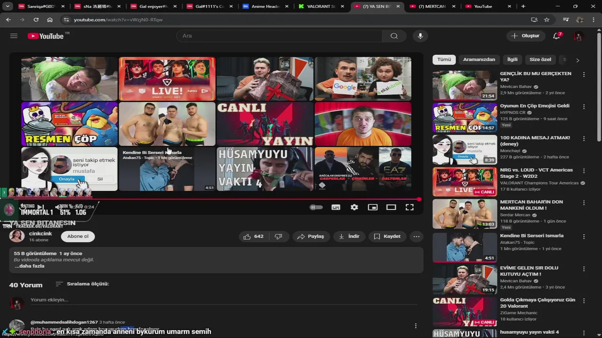Open HÜSAMYUYU YAYIN VAKTİ 4 endscreen thumbnail

(x=265, y=169)
